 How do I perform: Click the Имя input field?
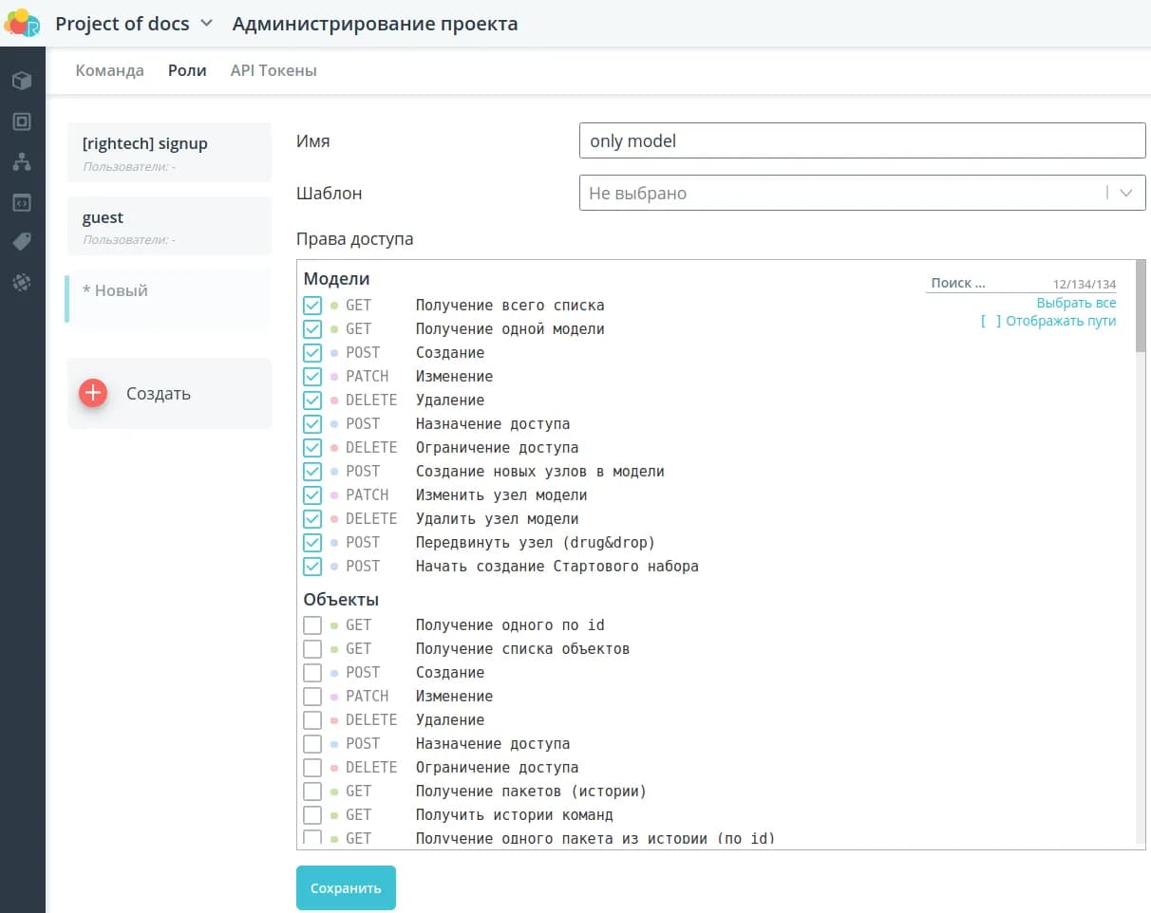pos(861,140)
